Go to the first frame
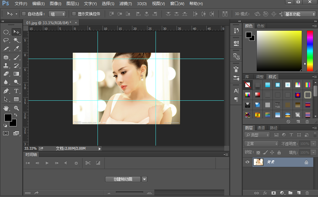This screenshot has width=318, height=197. pyautogui.click(x=28, y=163)
